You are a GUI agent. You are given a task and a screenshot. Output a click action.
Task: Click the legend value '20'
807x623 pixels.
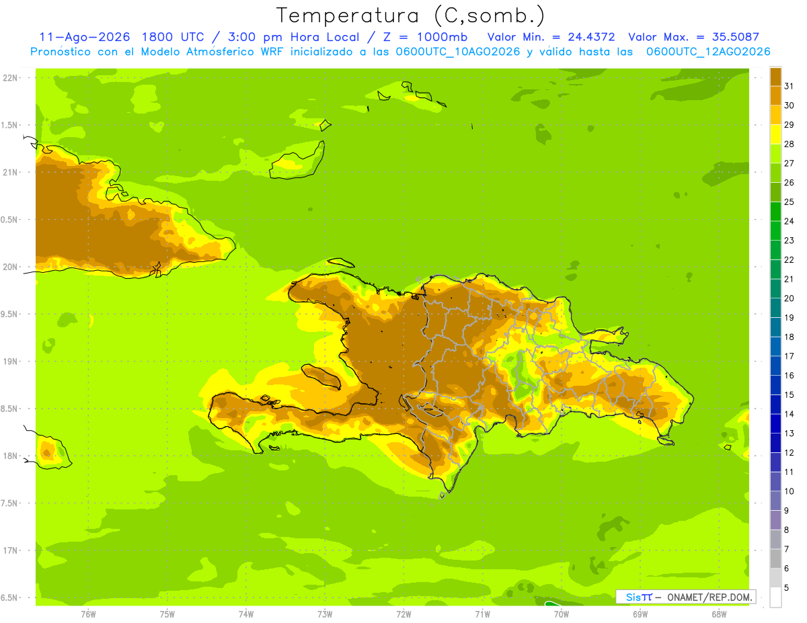coord(789,298)
